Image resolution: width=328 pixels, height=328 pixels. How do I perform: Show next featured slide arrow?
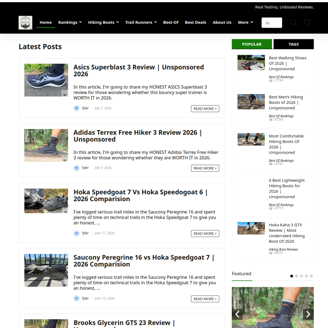coord(308,314)
